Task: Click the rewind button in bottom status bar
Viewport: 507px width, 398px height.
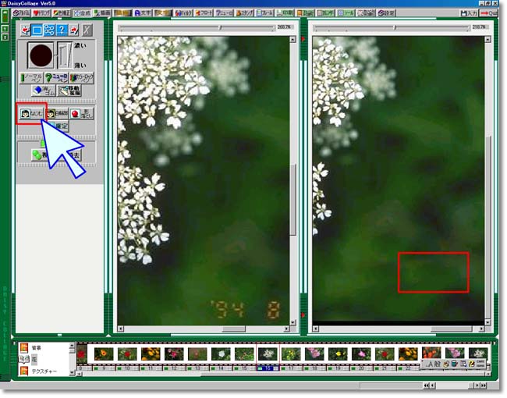Action: click(x=426, y=386)
